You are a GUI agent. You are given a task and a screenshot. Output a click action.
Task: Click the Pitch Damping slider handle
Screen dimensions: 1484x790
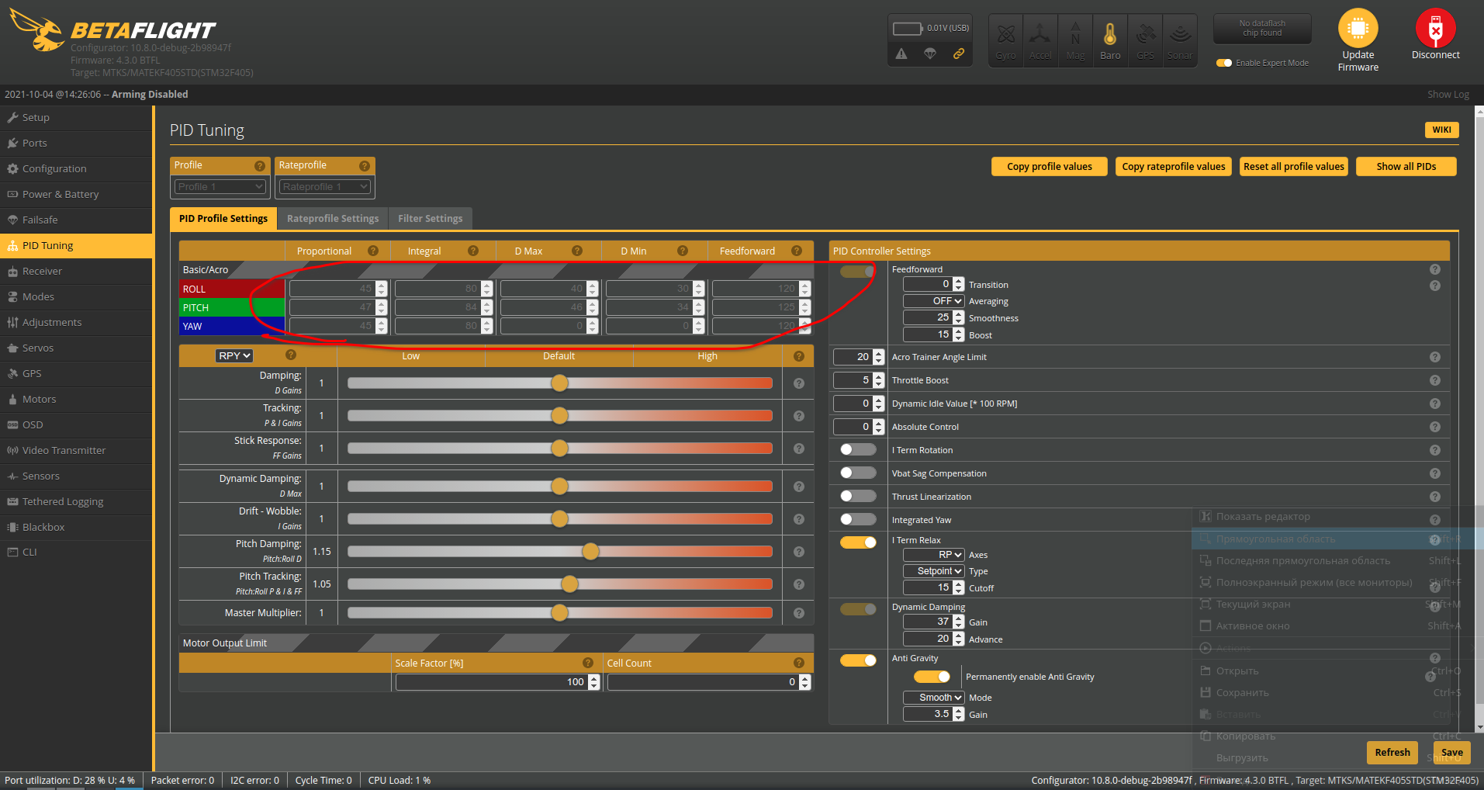[591, 552]
